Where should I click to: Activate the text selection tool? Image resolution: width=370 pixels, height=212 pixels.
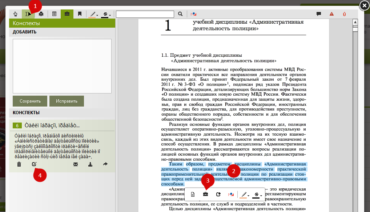(28, 14)
